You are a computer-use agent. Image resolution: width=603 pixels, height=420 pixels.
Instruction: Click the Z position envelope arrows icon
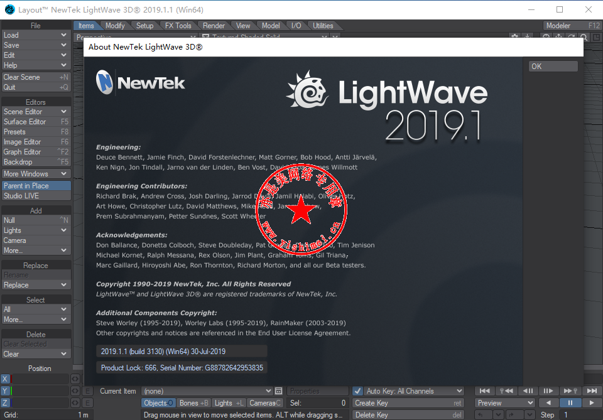(75, 402)
